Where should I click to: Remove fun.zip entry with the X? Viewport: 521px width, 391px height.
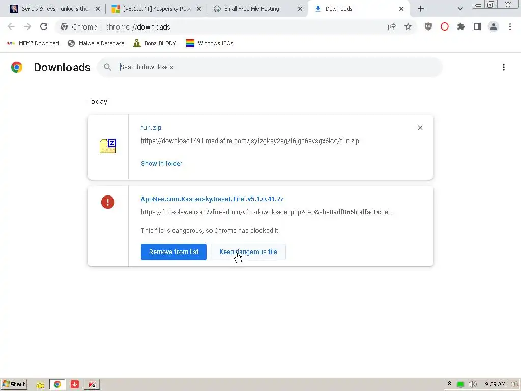tap(420, 128)
